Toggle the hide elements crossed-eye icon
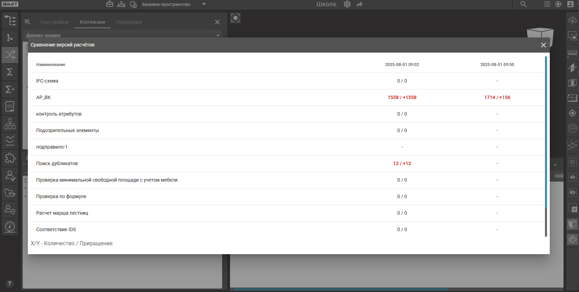579x292 pixels. pyautogui.click(x=572, y=192)
